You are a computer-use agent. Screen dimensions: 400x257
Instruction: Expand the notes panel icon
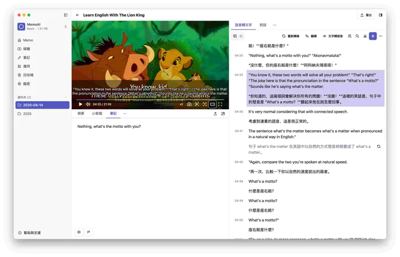pos(223,114)
